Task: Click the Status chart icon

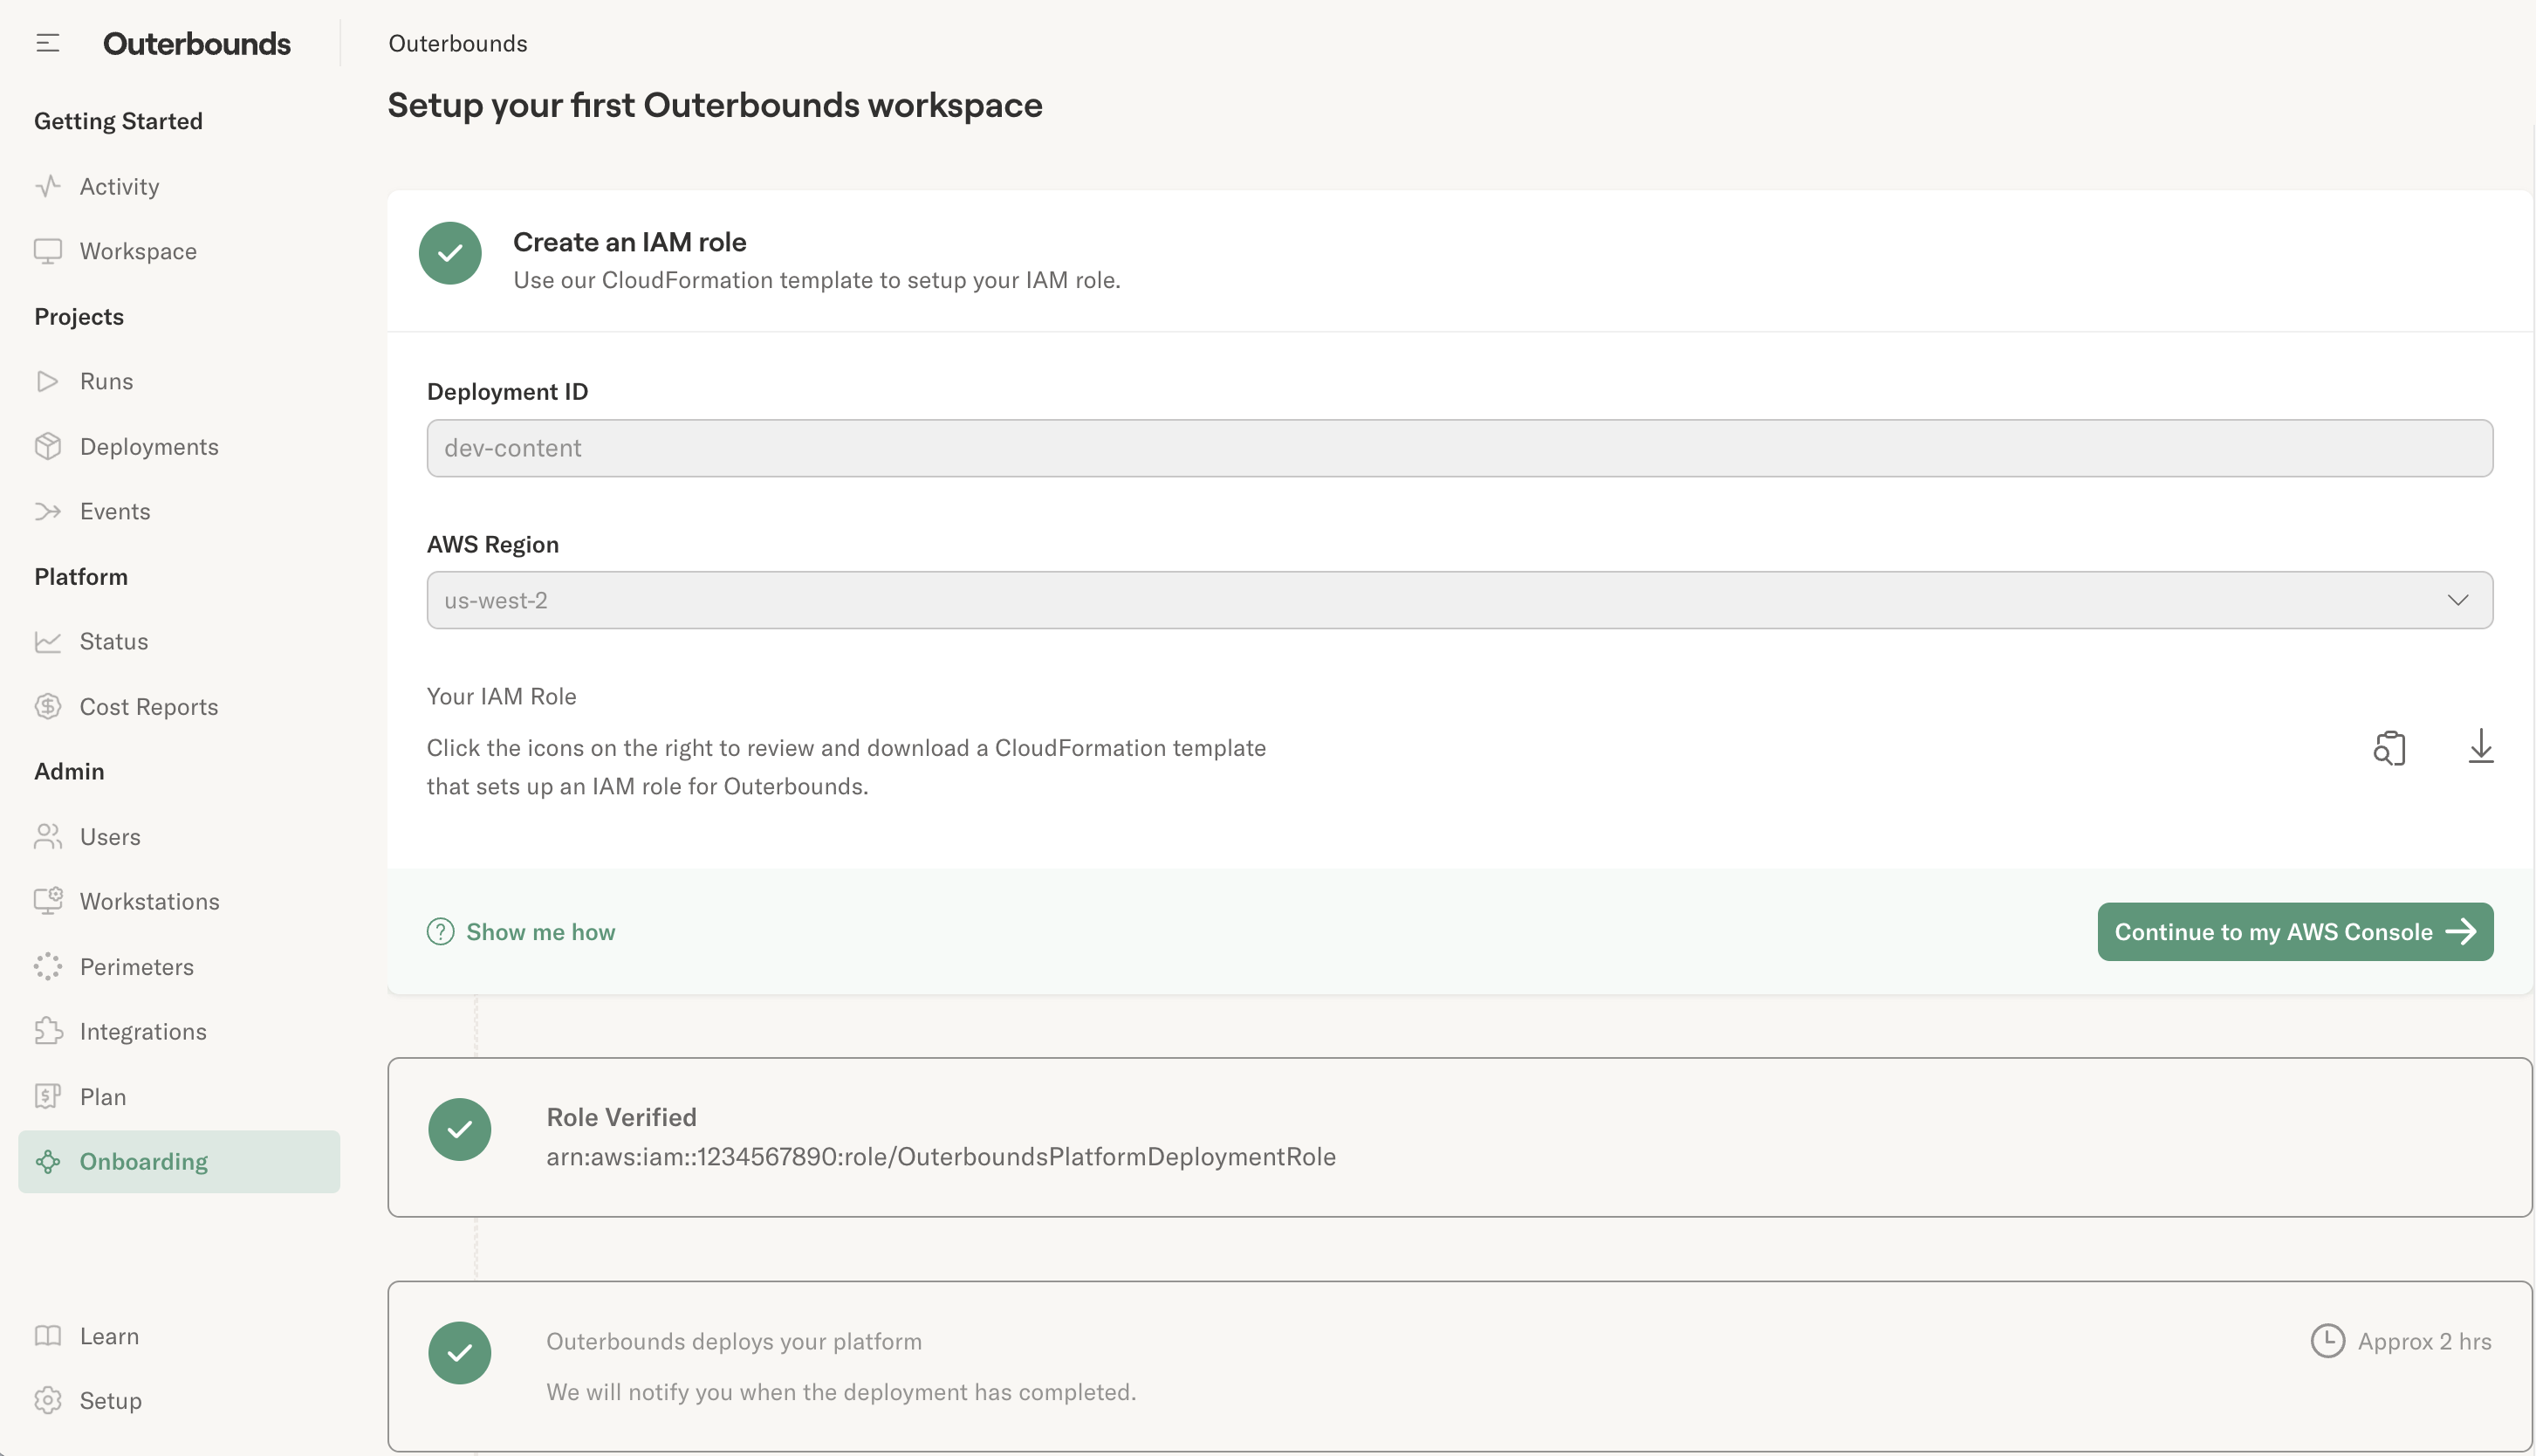Action: (48, 641)
